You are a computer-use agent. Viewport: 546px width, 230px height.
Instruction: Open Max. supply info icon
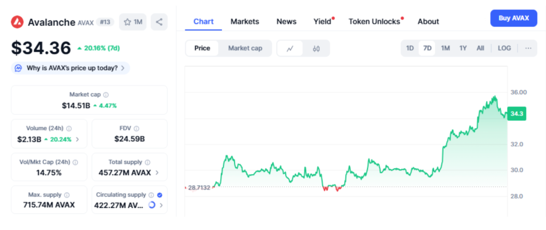67,195
